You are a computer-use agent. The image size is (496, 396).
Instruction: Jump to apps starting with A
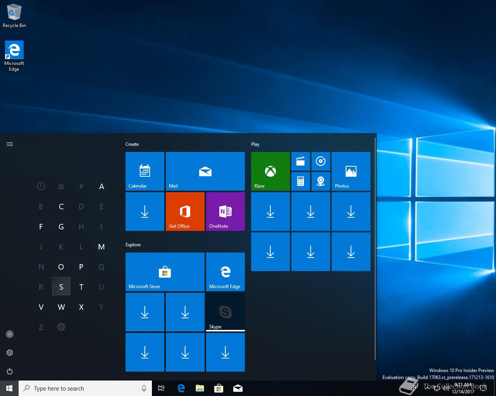(102, 186)
